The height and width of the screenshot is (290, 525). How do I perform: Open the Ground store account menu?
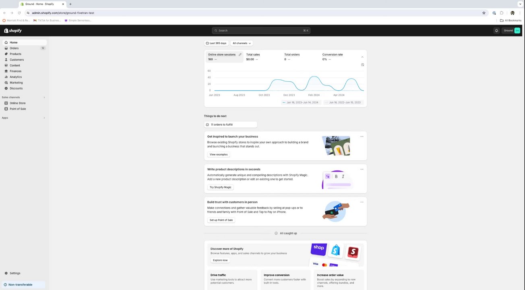click(x=512, y=31)
